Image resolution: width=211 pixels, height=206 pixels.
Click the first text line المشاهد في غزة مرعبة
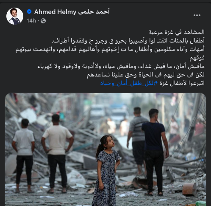[176, 32]
